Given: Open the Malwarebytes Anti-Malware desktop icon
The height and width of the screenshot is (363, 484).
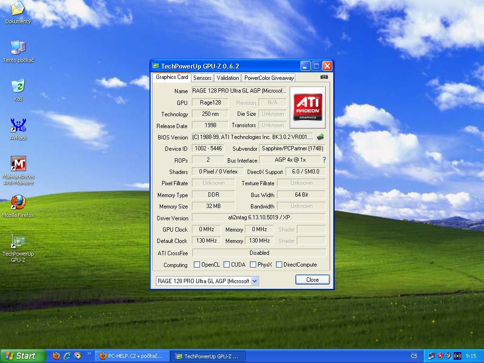Looking at the screenshot, I should point(18,164).
